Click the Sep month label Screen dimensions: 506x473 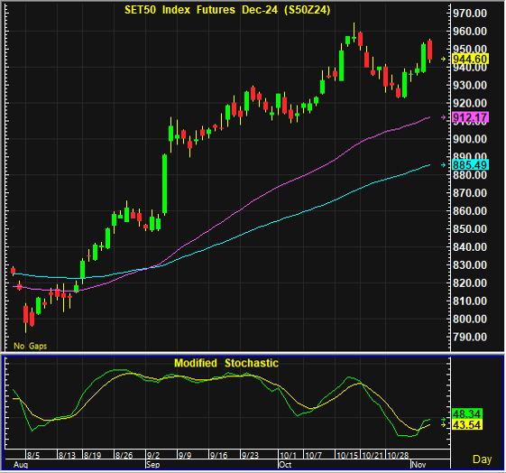click(x=153, y=465)
